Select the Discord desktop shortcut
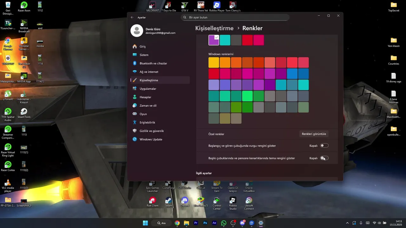This screenshot has width=406, height=228. point(185,202)
